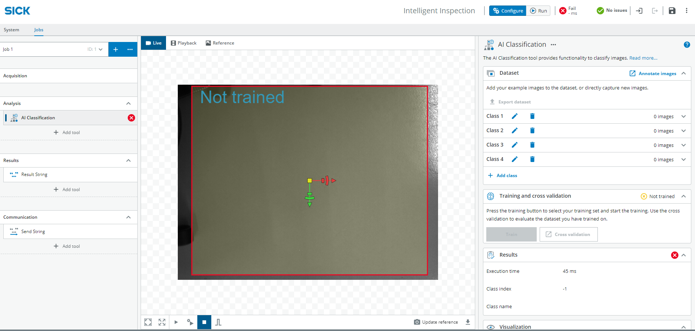The image size is (695, 331).
Task: Expand the Class 2 images row
Action: (x=684, y=131)
